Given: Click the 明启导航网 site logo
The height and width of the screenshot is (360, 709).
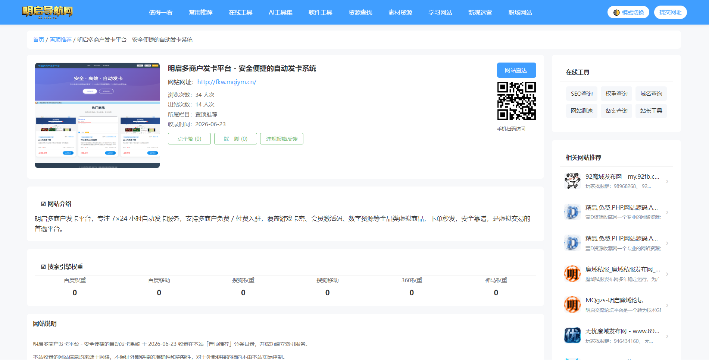Looking at the screenshot, I should (47, 12).
